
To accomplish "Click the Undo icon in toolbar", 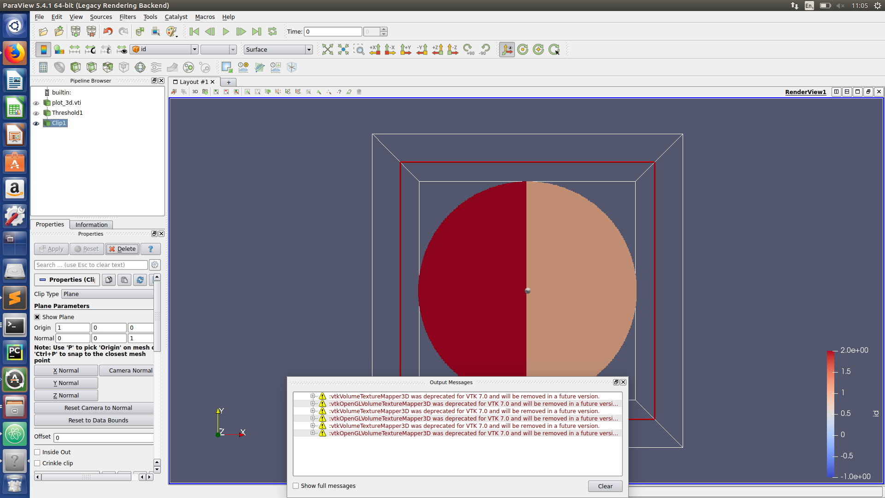I will (108, 32).
